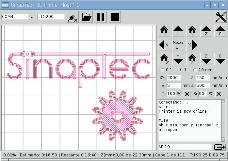228x161 pixels.
Task: Click 'T:190.25 B:89.75' temperature readout
Action: (x=207, y=155)
